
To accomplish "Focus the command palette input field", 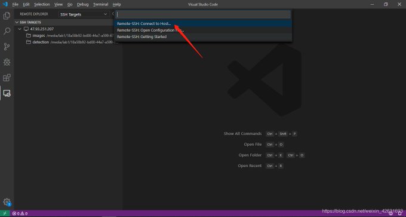I will 203,14.
